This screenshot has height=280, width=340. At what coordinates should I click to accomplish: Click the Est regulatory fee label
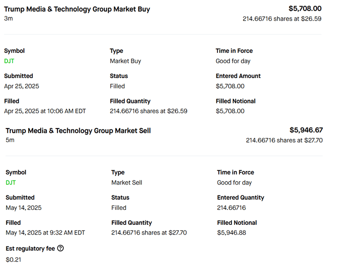[x=30, y=248]
